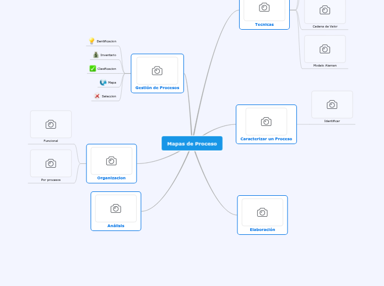This screenshot has height=286, width=384.
Task: Select the Organizacion title text
Action: 111,178
